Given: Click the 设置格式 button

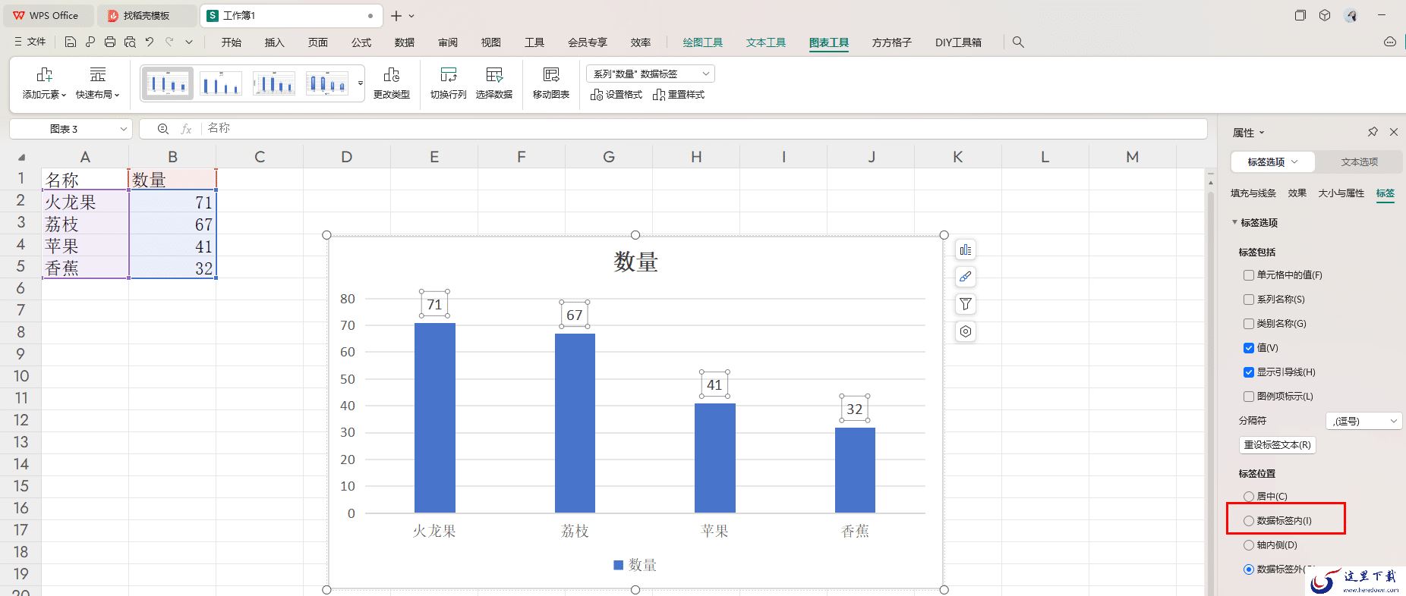Looking at the screenshot, I should tap(616, 95).
